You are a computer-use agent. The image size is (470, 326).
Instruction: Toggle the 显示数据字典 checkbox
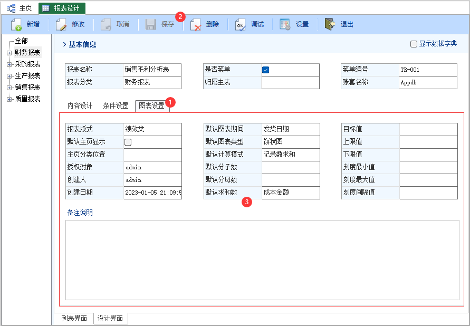click(x=414, y=44)
